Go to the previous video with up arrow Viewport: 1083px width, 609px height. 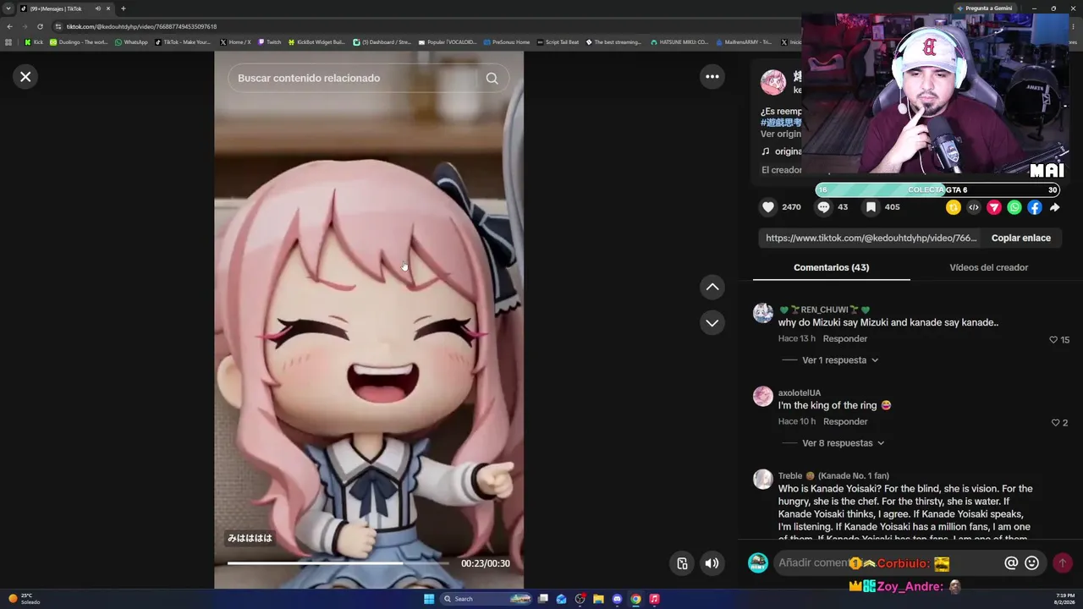coord(712,288)
